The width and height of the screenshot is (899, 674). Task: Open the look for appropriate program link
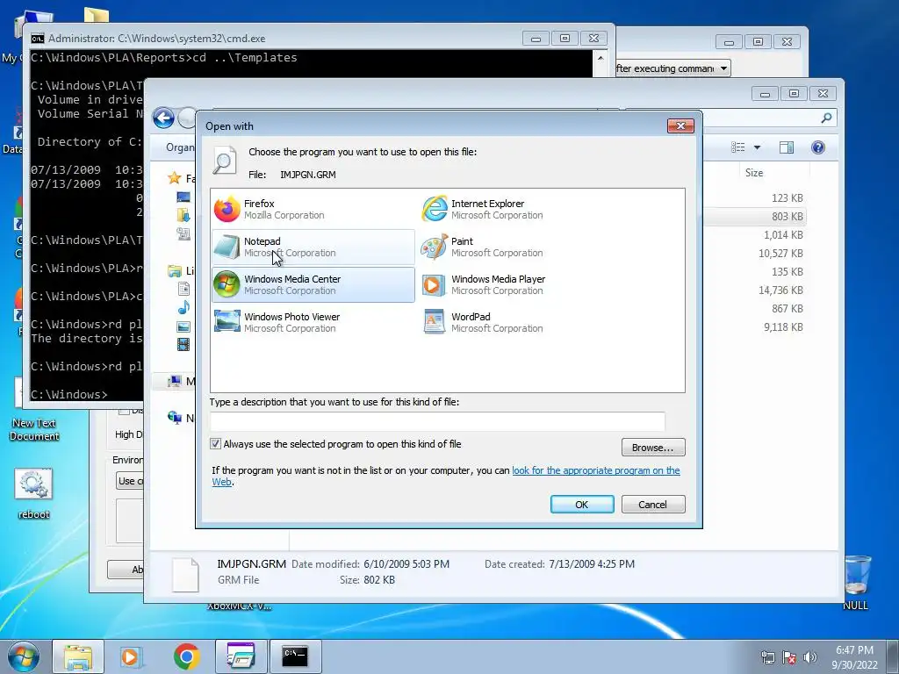click(596, 470)
